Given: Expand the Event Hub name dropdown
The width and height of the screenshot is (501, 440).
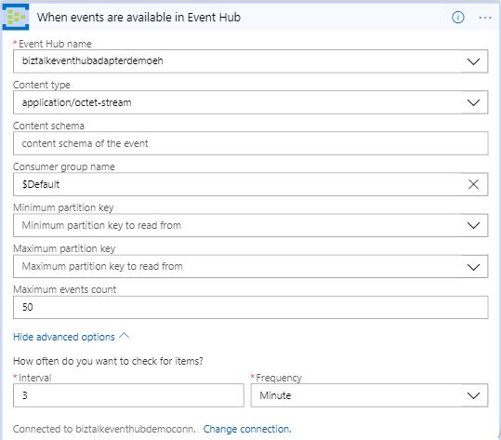Looking at the screenshot, I should (473, 61).
